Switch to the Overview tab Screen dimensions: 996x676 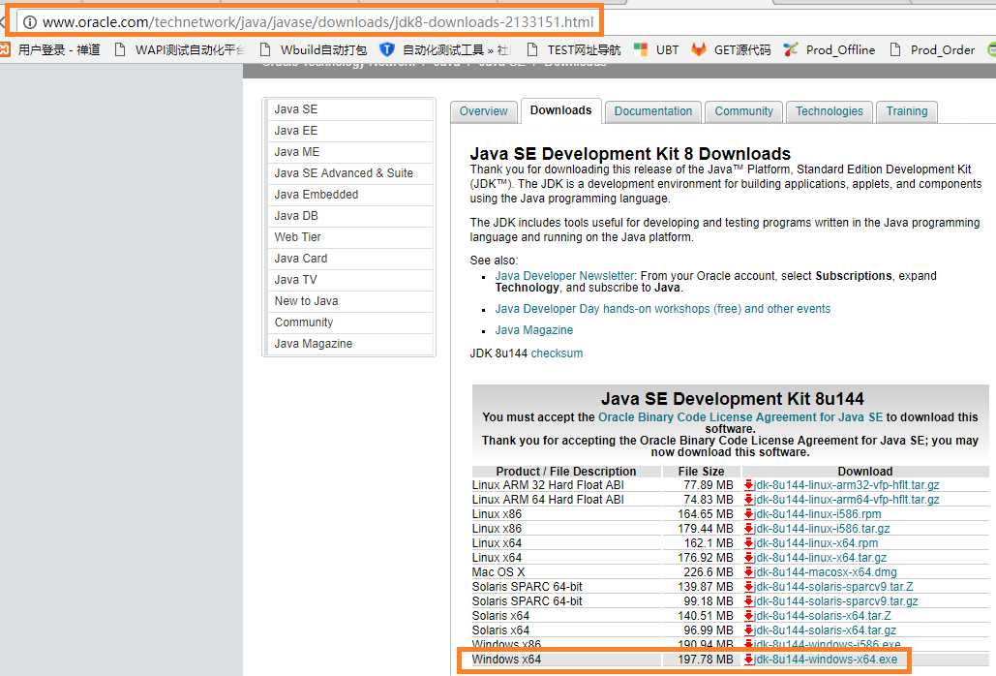point(483,111)
